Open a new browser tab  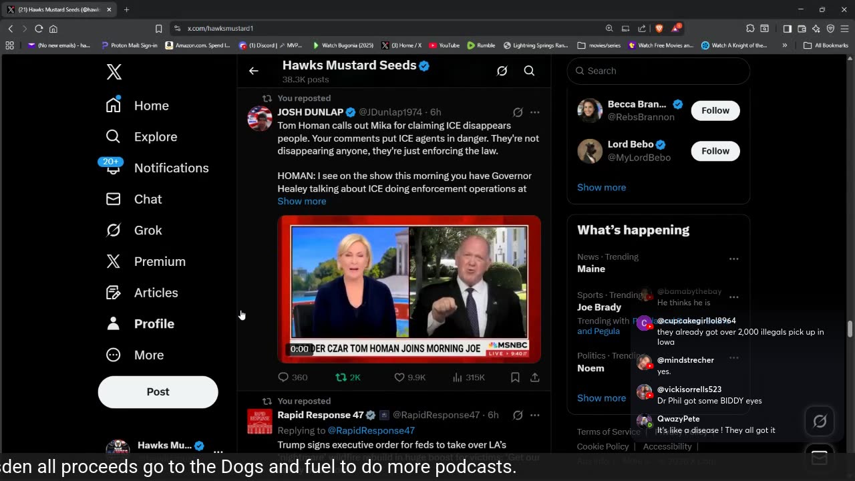tap(126, 9)
